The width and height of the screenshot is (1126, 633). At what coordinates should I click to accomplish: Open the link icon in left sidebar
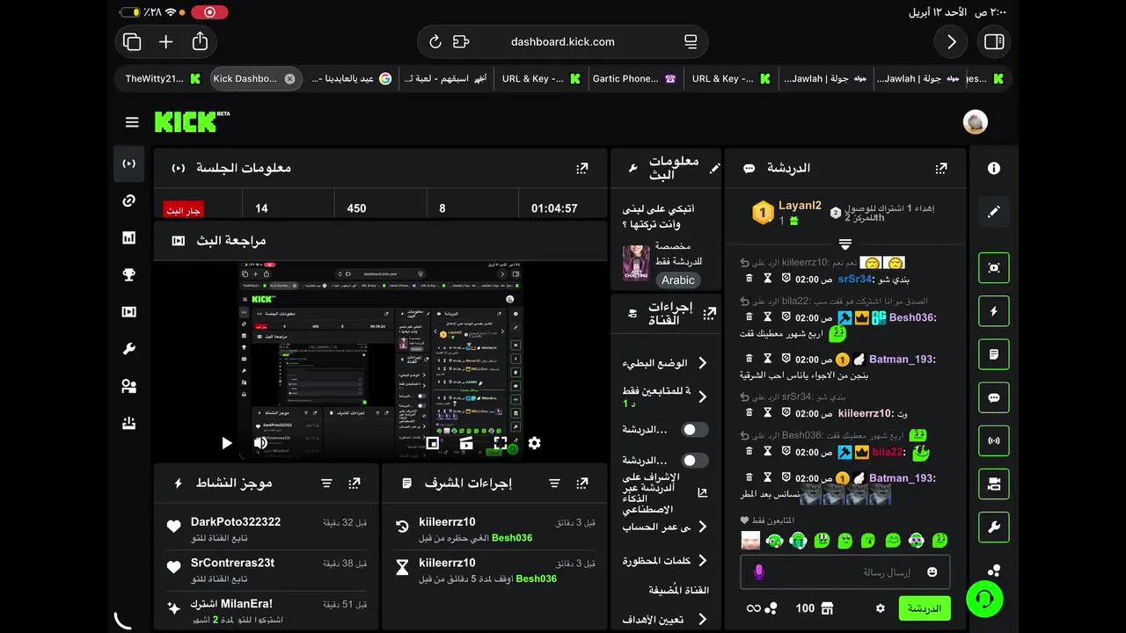pos(129,200)
